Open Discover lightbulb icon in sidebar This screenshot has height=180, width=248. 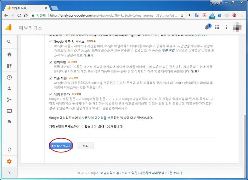coord(9,150)
